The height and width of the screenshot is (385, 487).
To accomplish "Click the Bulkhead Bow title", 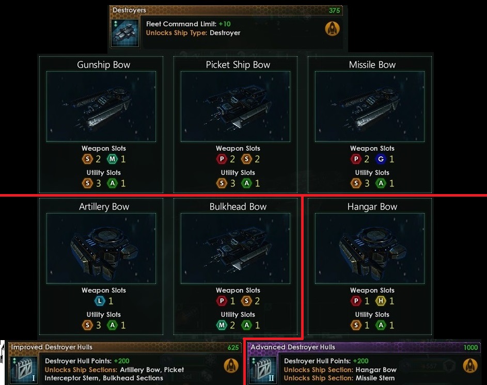I will [238, 207].
